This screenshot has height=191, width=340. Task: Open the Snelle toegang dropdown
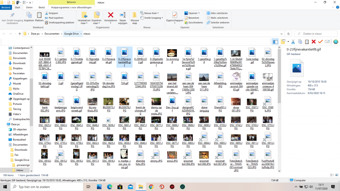tap(151, 18)
